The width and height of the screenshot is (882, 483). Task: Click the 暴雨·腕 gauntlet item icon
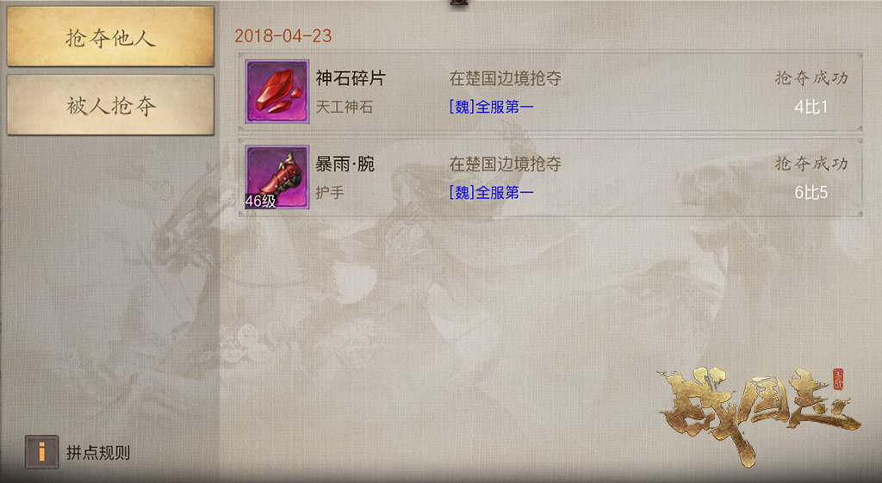(276, 177)
